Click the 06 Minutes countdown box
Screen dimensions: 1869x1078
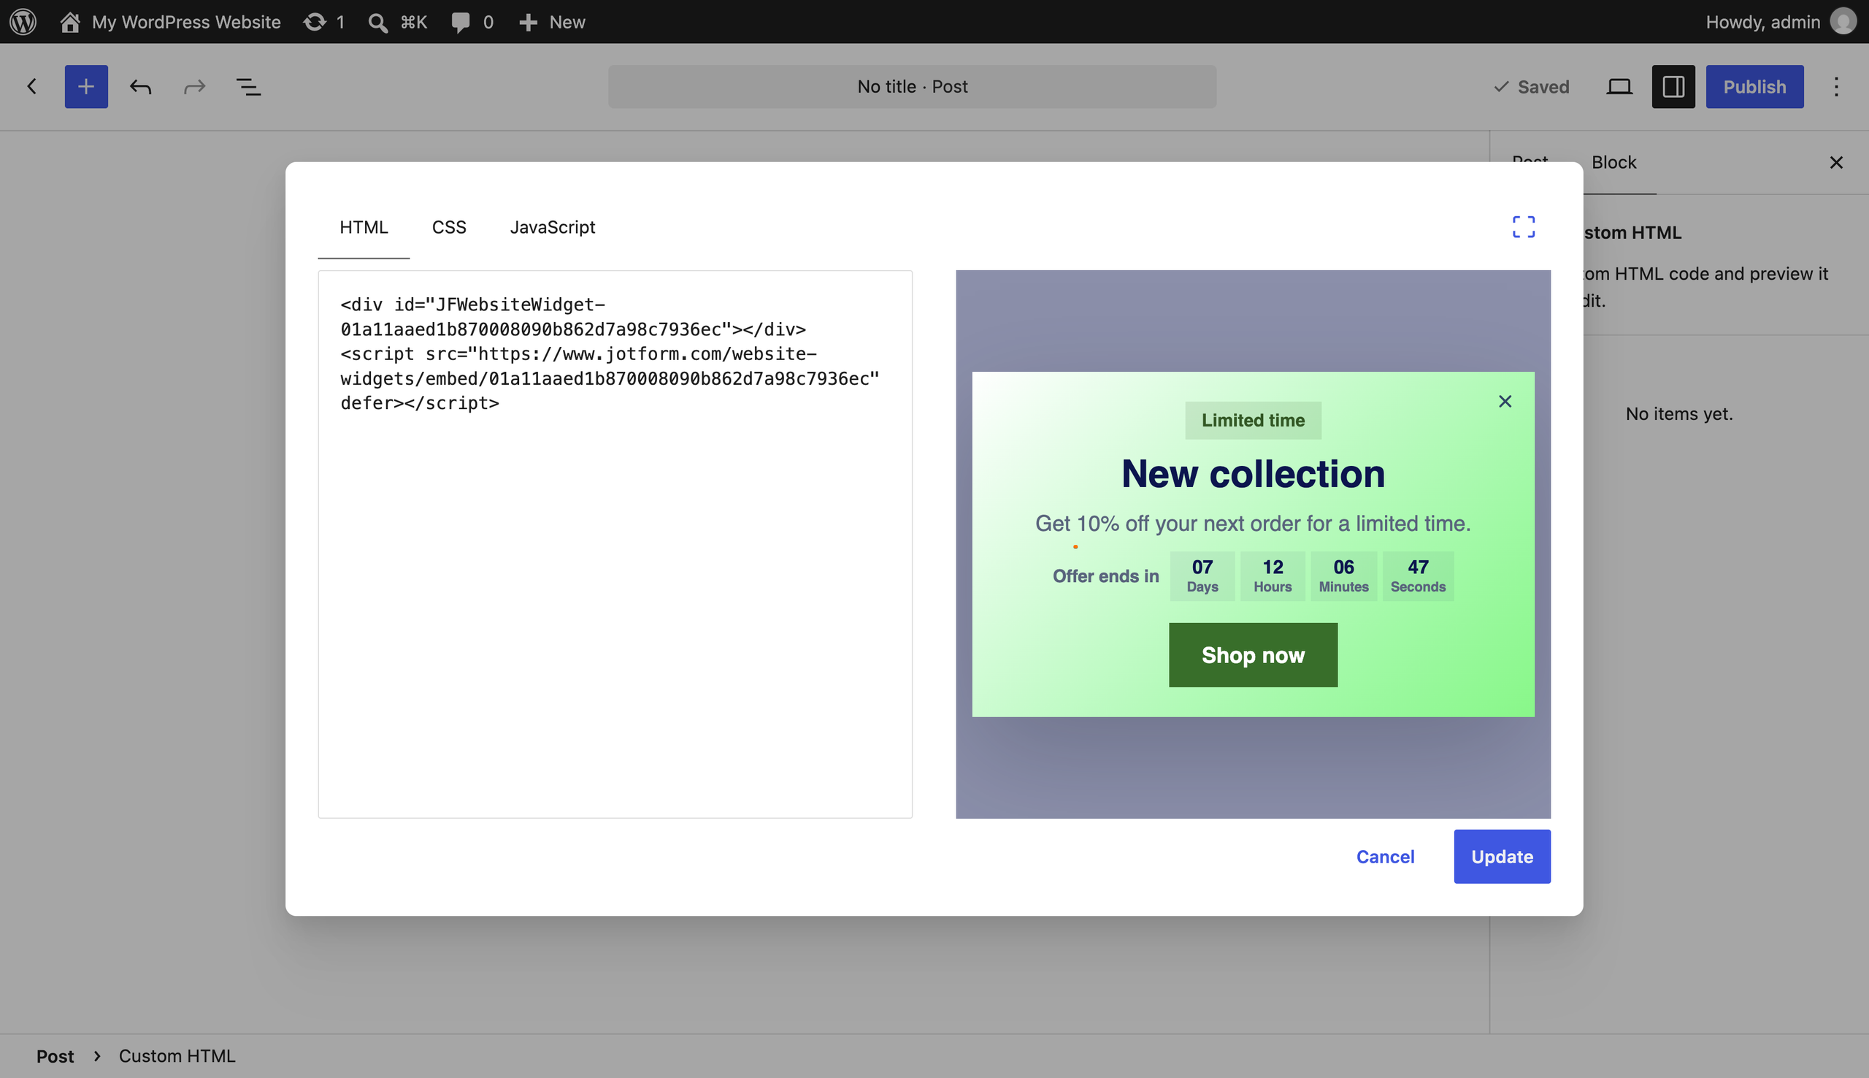tap(1343, 576)
